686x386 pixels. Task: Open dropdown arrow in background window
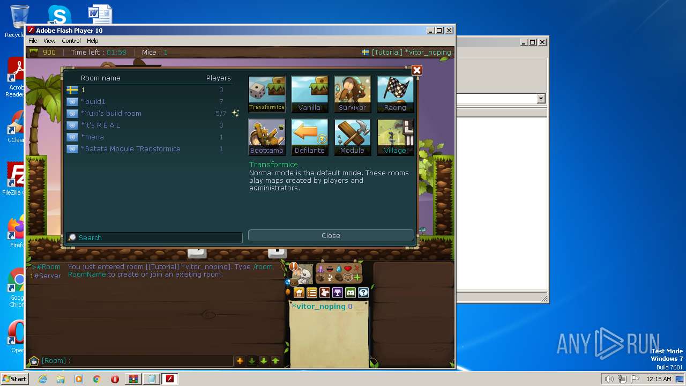coord(541,99)
